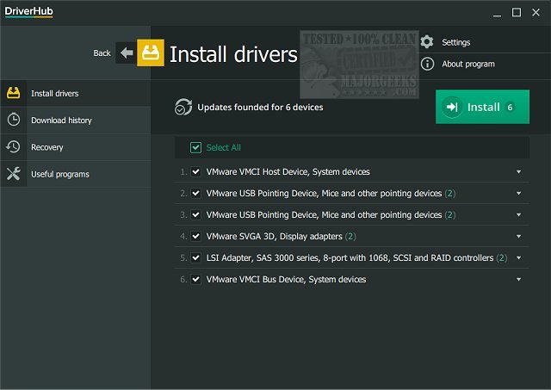
Task: Toggle the Select All checkbox
Action: pyautogui.click(x=195, y=148)
